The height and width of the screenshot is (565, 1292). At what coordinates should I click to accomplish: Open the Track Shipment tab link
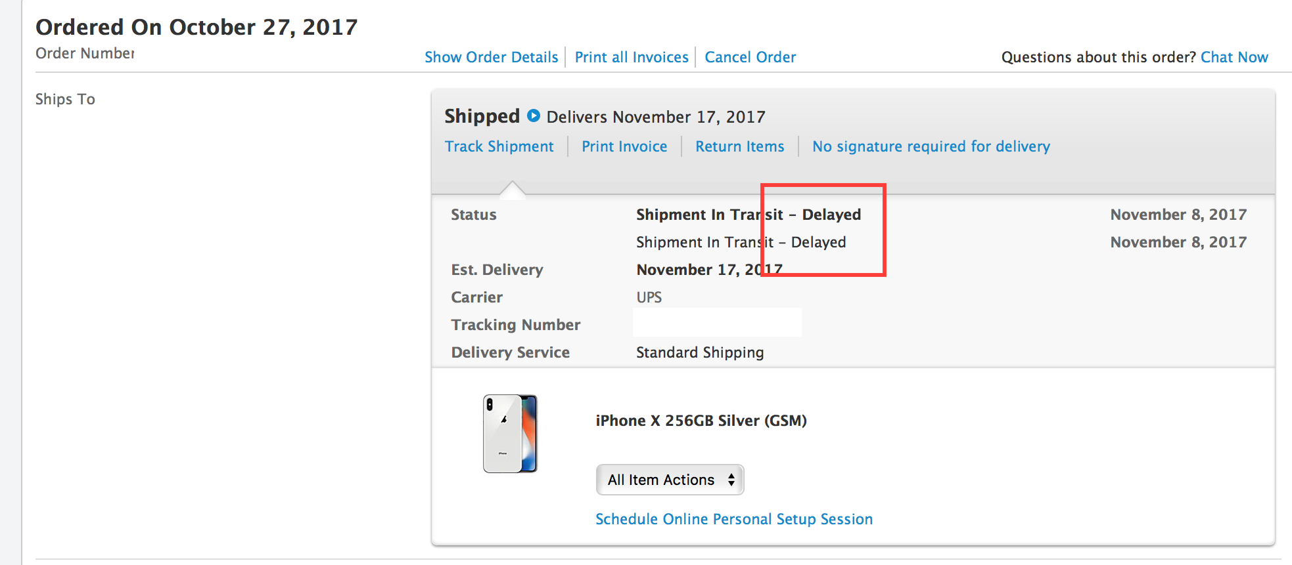click(499, 146)
